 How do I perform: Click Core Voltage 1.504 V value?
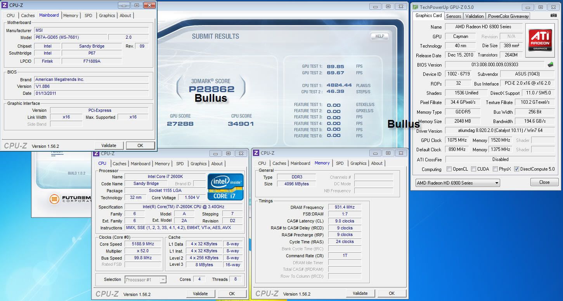point(192,198)
